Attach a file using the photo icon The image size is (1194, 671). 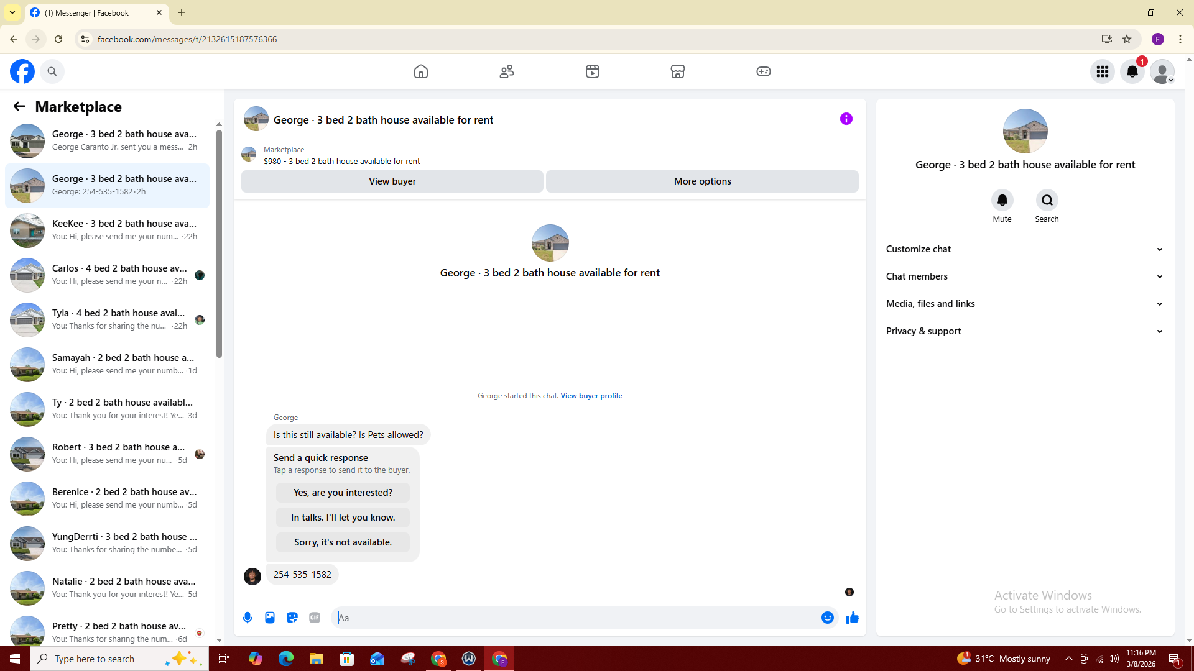tap(270, 618)
